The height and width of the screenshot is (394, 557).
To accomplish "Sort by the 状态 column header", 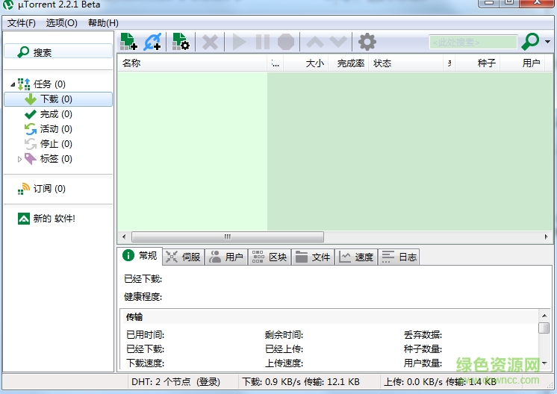I will click(406, 63).
